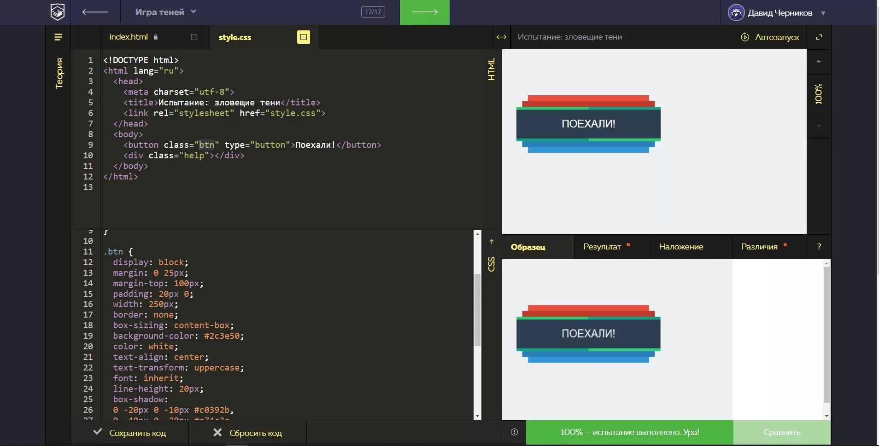
Task: Toggle split layout icon on index.html tab
Action: click(194, 37)
